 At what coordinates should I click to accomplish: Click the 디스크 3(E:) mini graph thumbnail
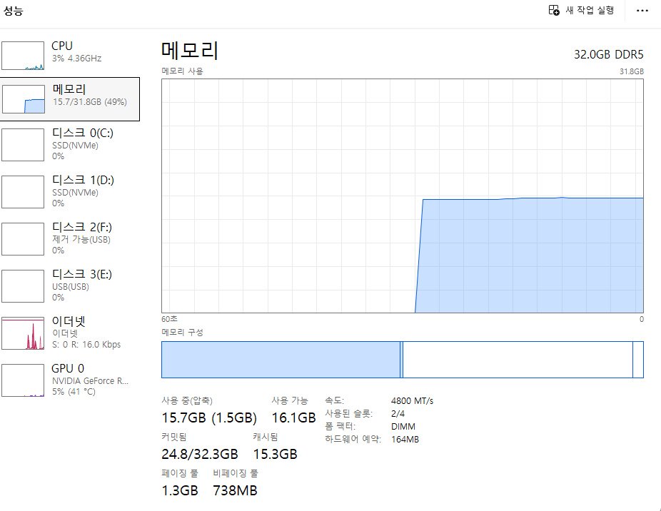click(x=23, y=286)
